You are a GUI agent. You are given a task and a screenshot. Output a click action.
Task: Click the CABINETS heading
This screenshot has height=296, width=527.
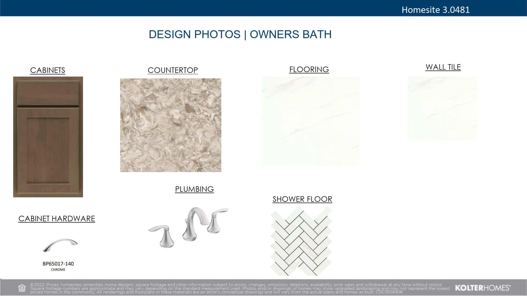point(47,70)
